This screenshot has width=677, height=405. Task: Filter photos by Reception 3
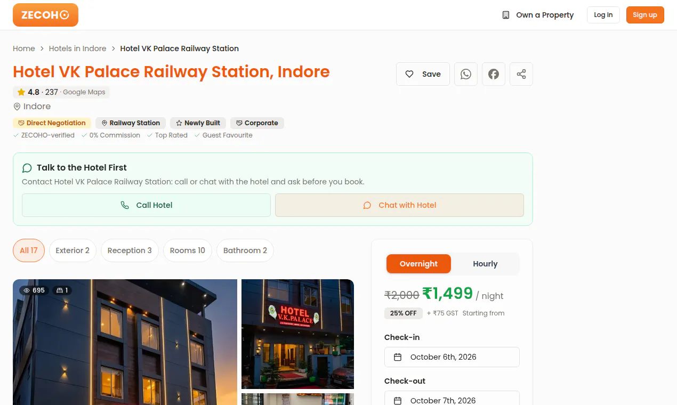coord(130,250)
